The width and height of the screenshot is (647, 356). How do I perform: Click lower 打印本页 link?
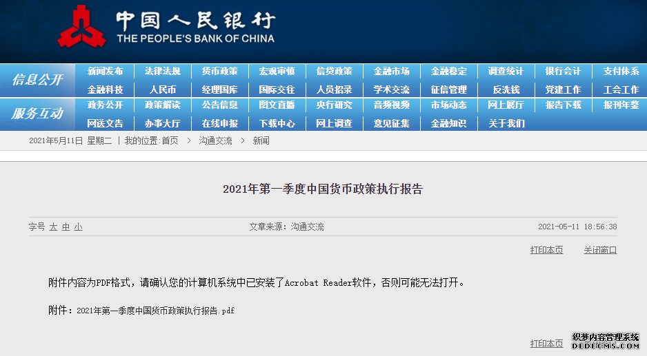click(x=546, y=344)
